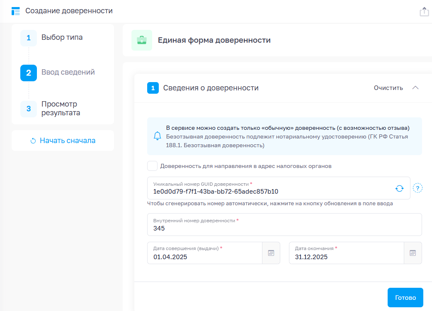
Task: Click the hint about auto-generating the number
Action: click(270, 204)
